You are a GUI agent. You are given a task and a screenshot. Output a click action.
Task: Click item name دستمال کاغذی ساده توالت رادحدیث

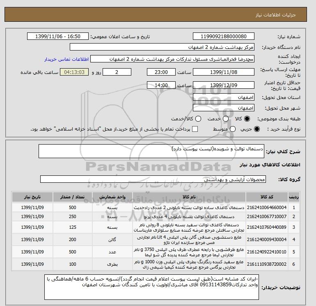(x=189, y=207)
